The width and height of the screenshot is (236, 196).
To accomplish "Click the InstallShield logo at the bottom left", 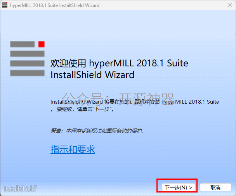I will tap(20, 189).
